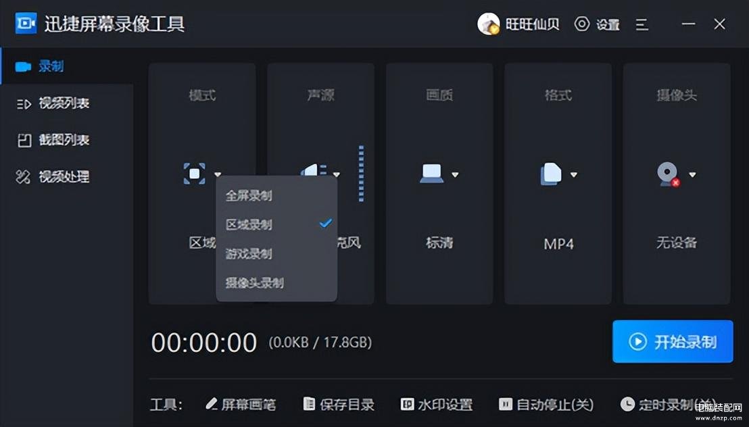Click the file icon under 格式
The image size is (749, 427).
(551, 174)
